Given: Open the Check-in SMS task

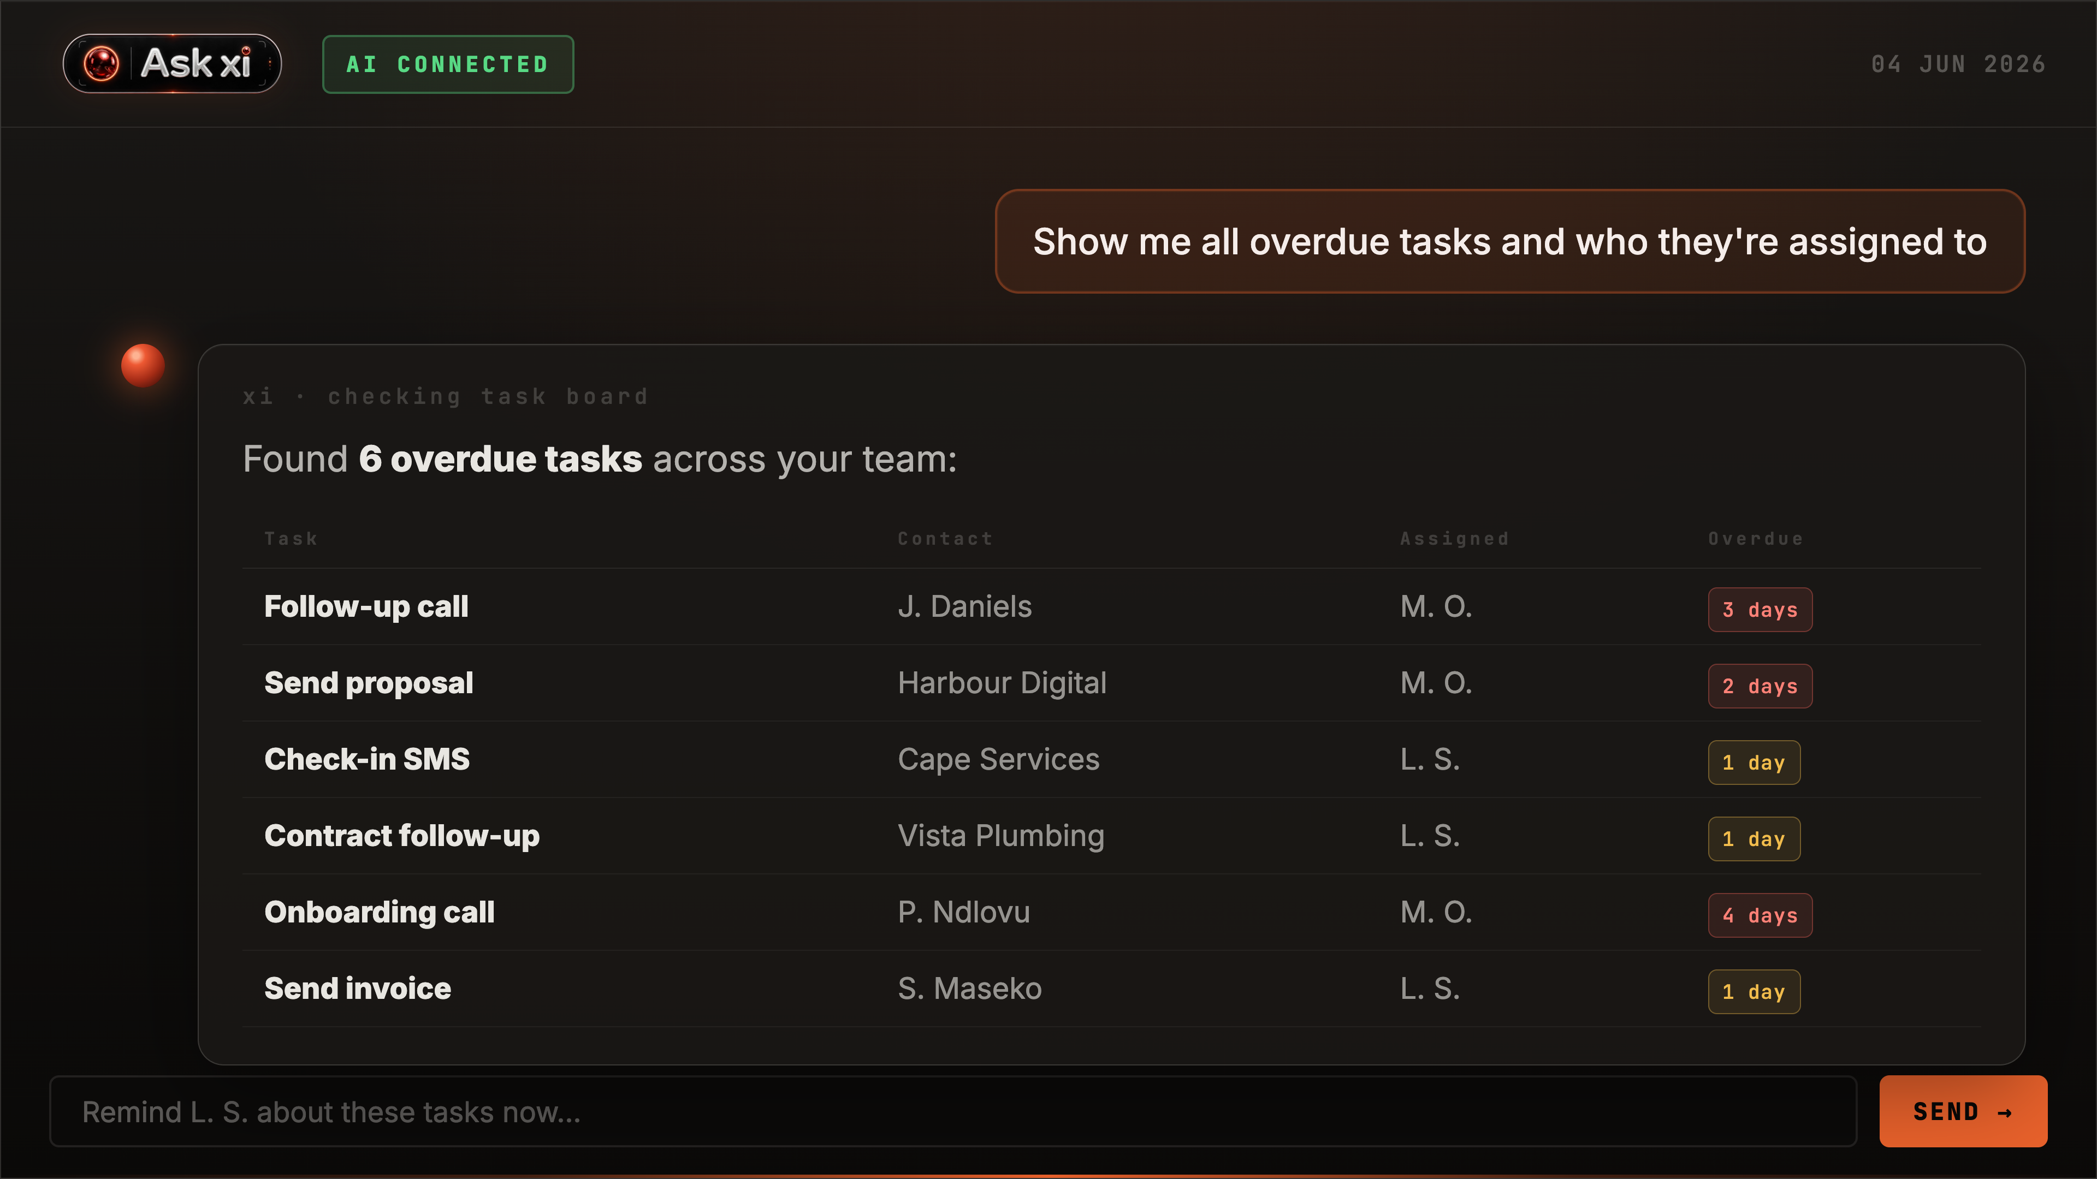Looking at the screenshot, I should 367,760.
